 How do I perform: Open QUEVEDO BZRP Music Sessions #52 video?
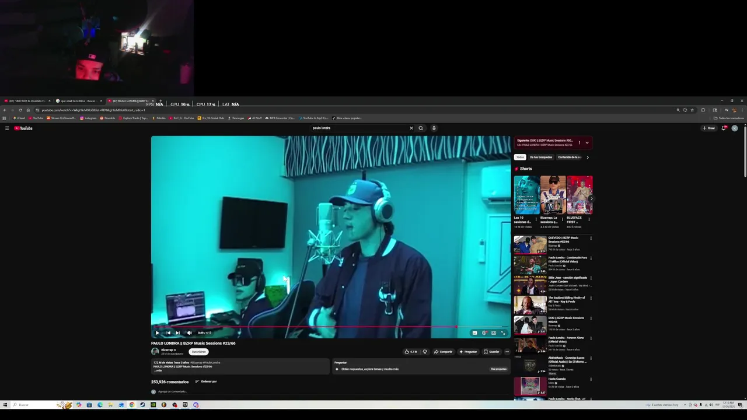pyautogui.click(x=530, y=245)
